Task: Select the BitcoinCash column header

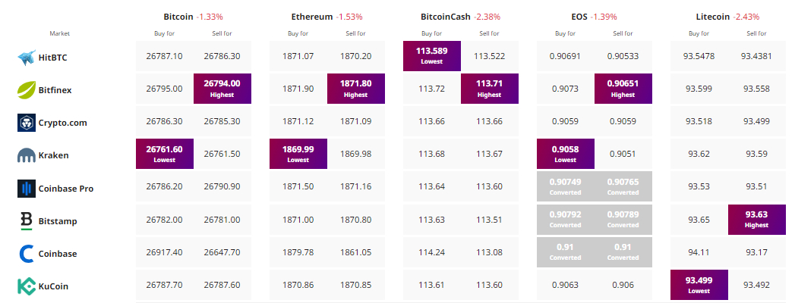Action: click(x=445, y=16)
